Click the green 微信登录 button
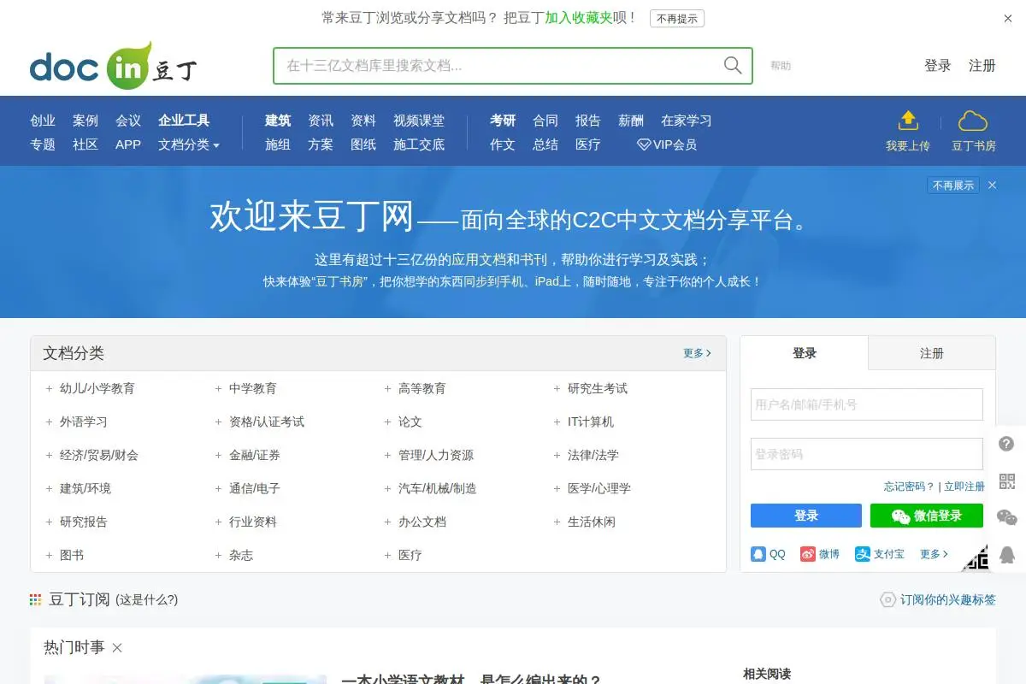 pyautogui.click(x=927, y=516)
